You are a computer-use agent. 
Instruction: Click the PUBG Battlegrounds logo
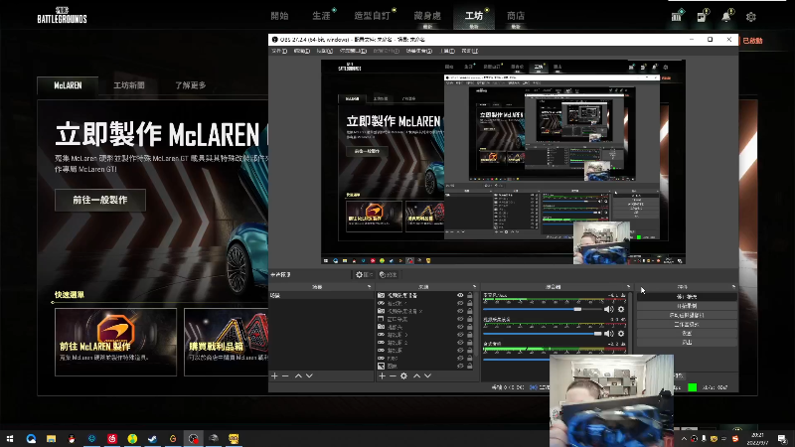point(62,16)
